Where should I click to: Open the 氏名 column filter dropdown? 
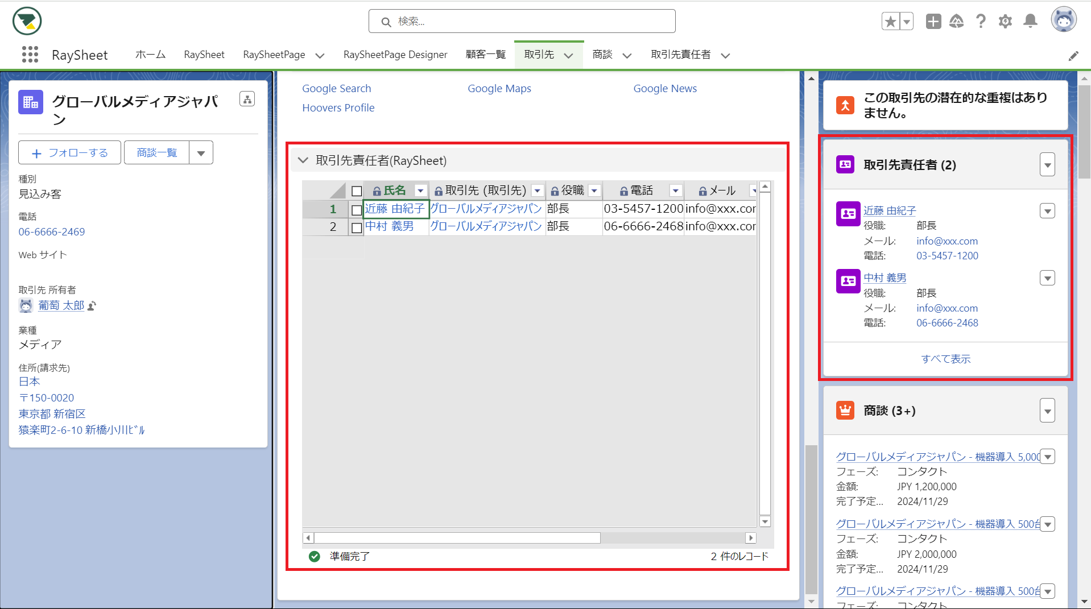(x=420, y=191)
